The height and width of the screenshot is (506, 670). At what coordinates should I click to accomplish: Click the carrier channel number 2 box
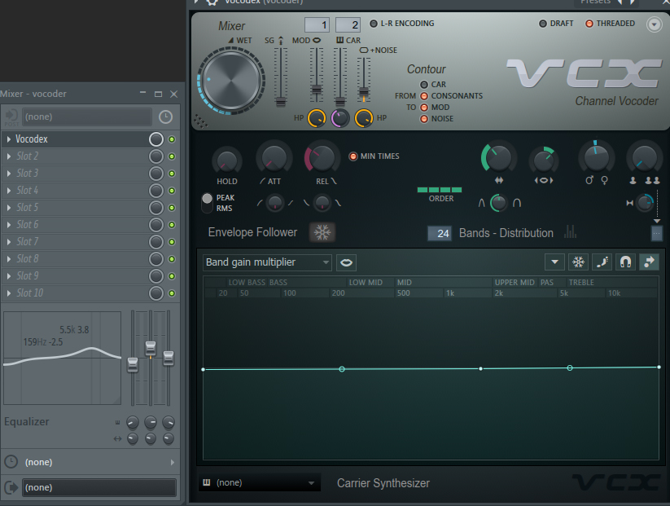pos(348,24)
